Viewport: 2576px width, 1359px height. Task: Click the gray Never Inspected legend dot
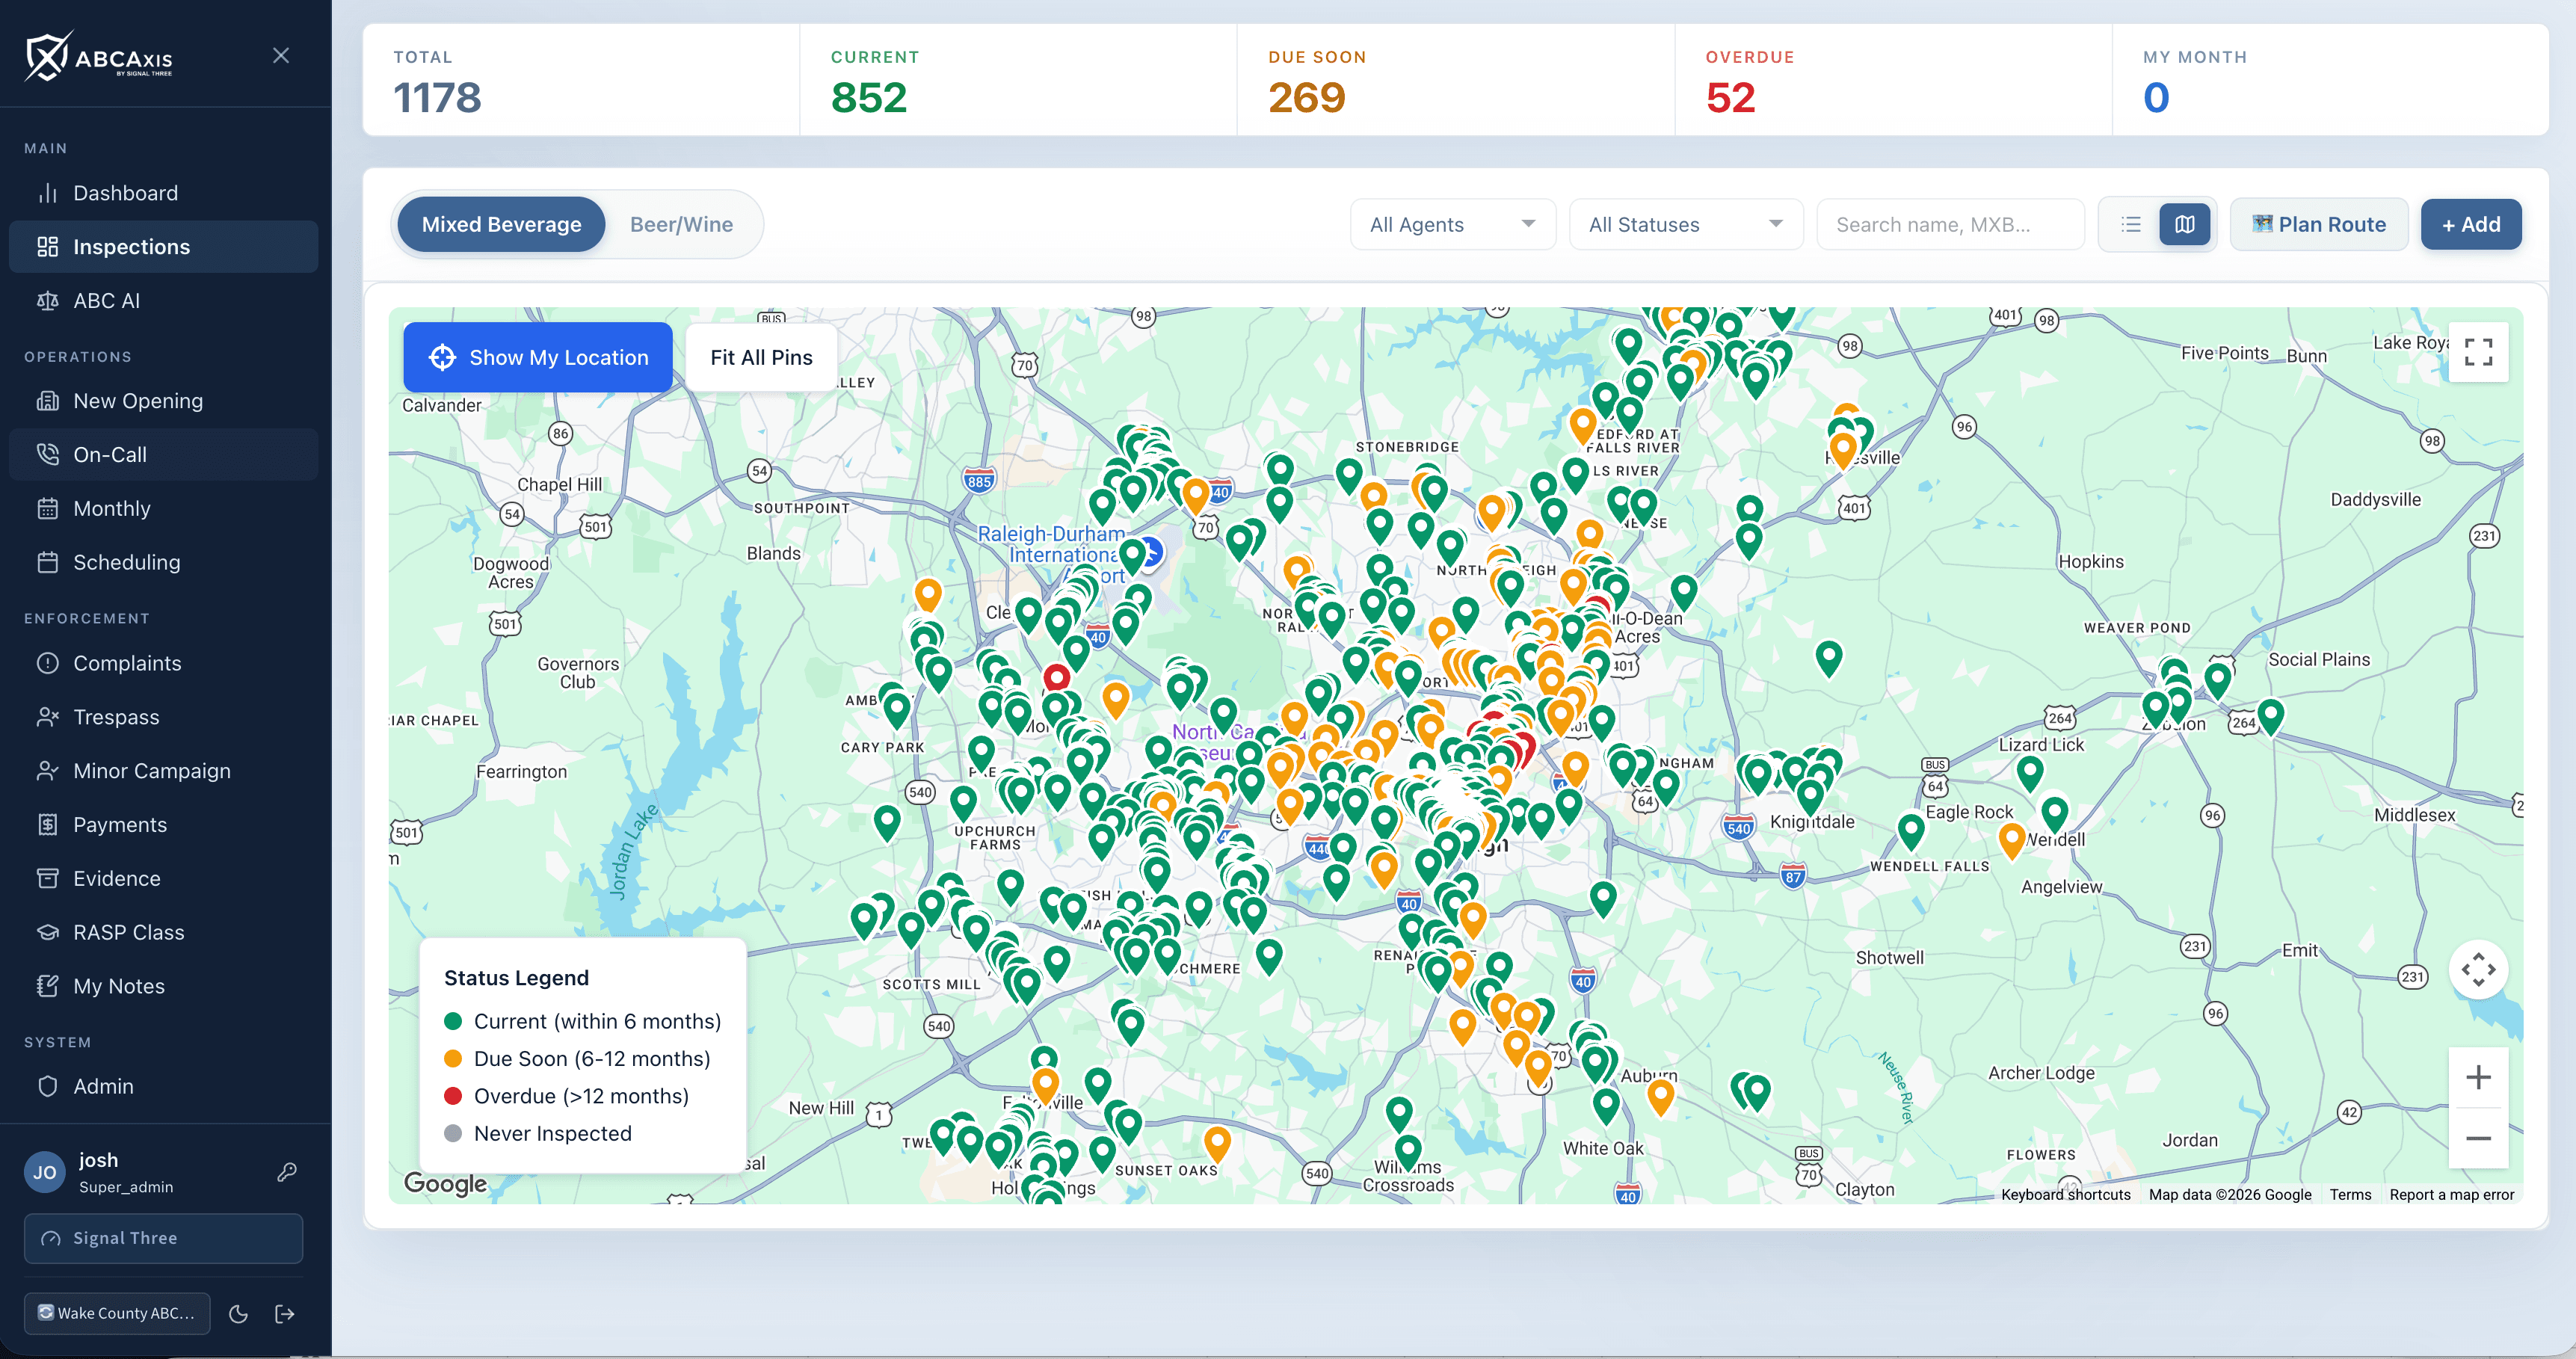[x=452, y=1133]
